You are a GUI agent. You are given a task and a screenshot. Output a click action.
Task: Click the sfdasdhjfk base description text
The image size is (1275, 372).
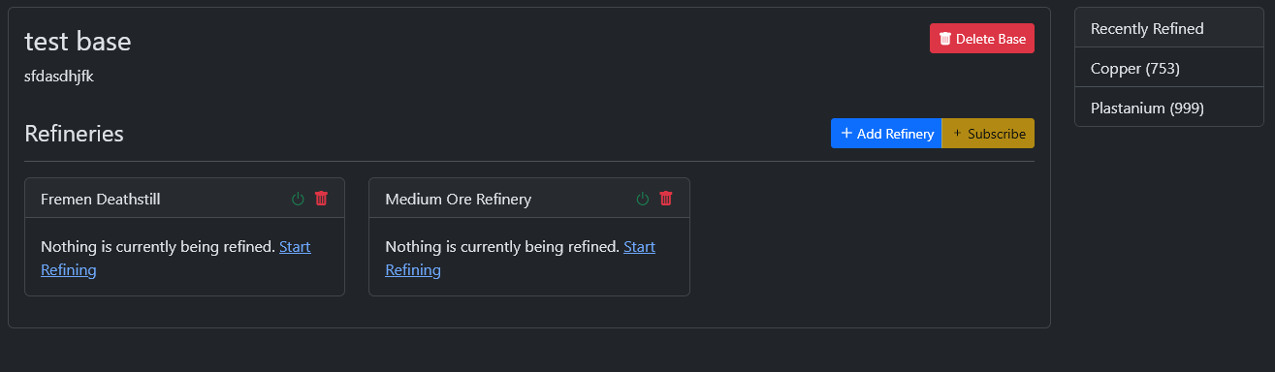(58, 76)
